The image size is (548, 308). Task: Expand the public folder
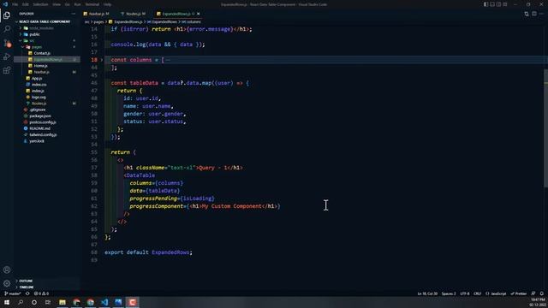click(x=34, y=34)
